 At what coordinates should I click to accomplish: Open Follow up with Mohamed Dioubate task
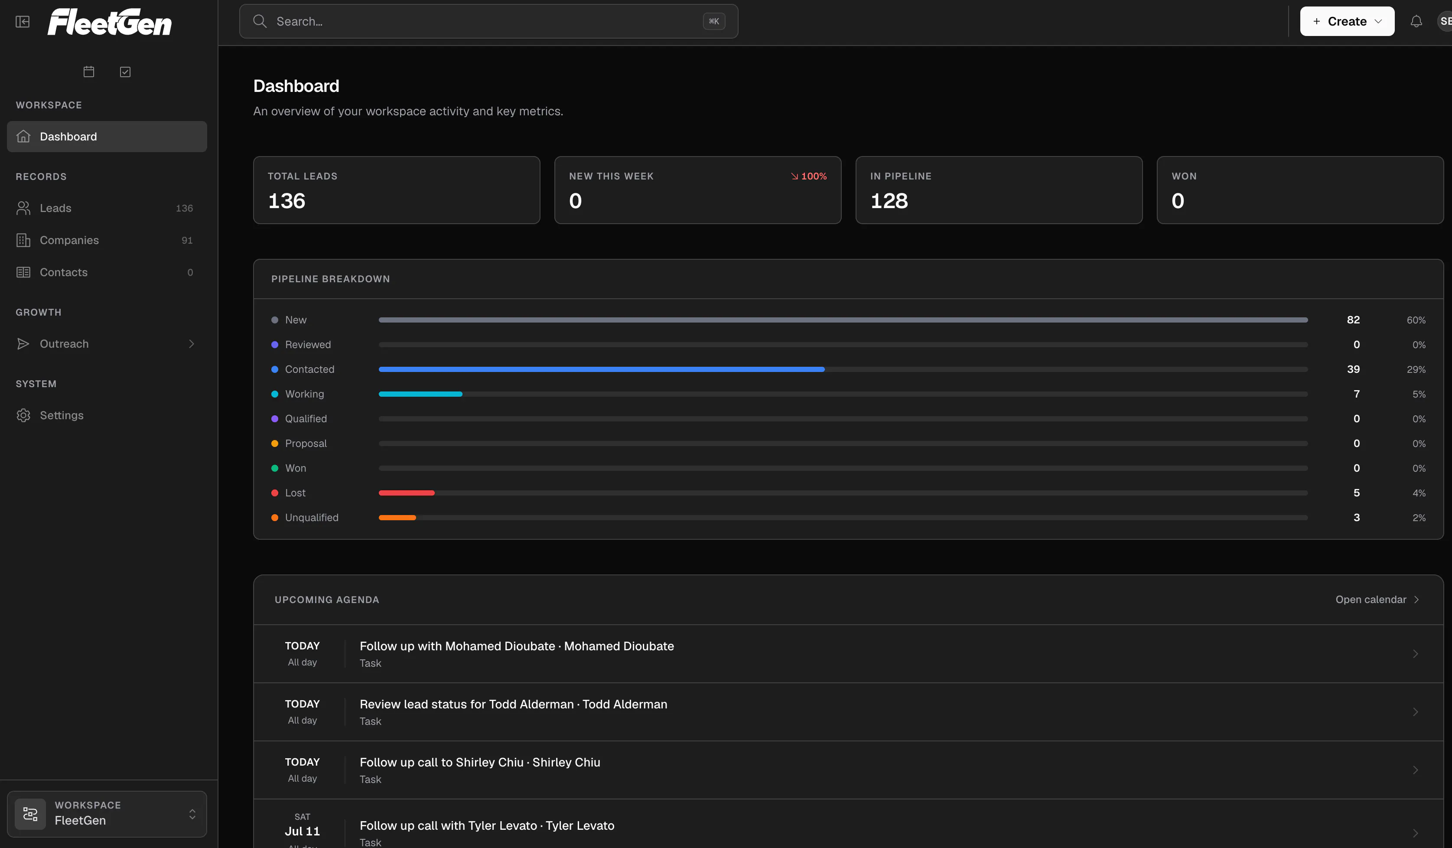[x=848, y=654]
